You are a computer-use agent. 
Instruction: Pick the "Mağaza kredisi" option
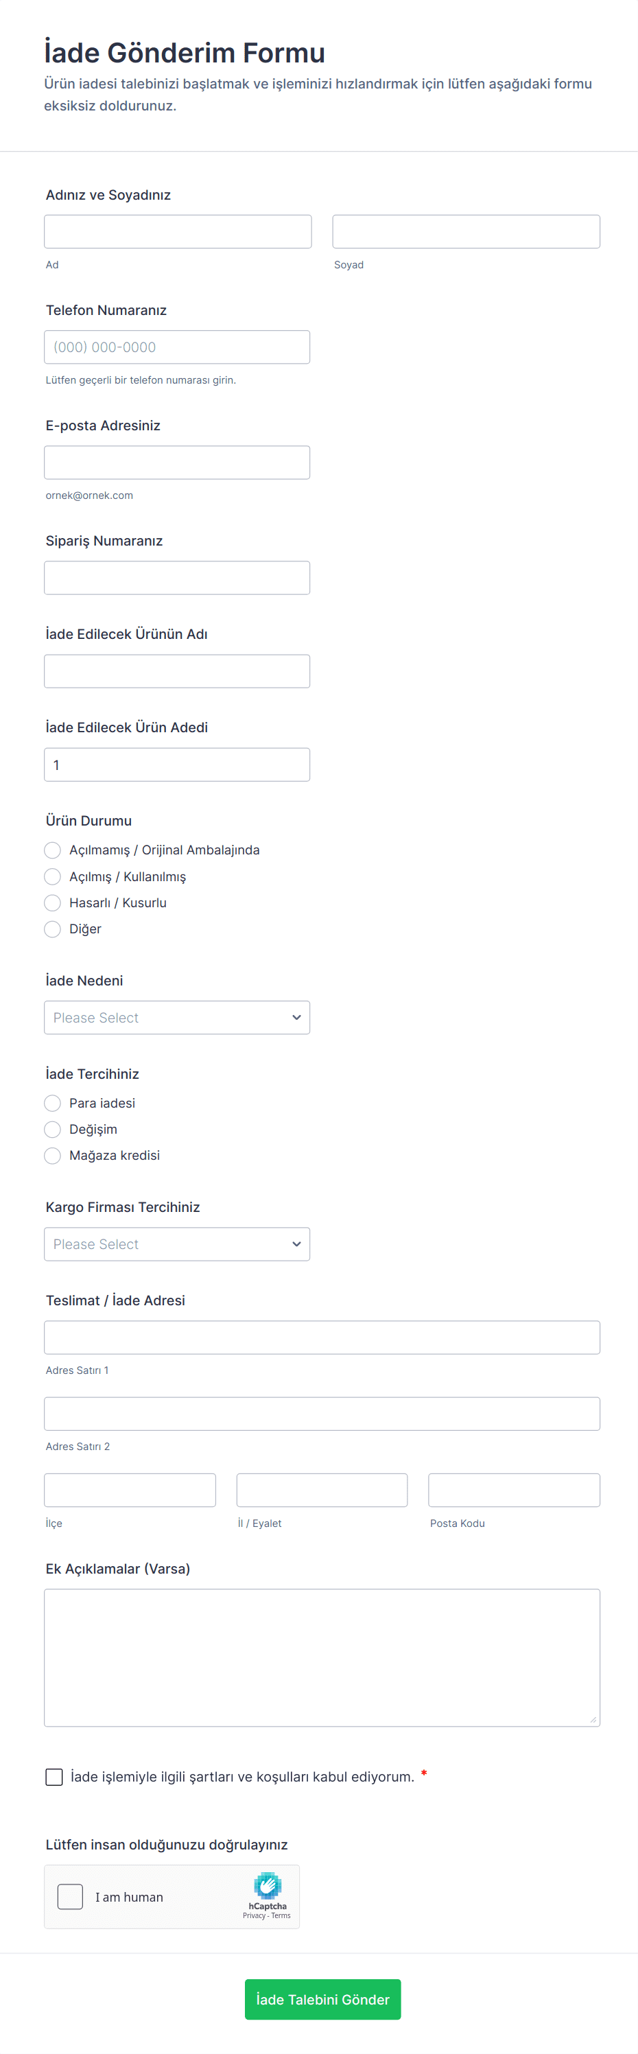click(53, 1156)
